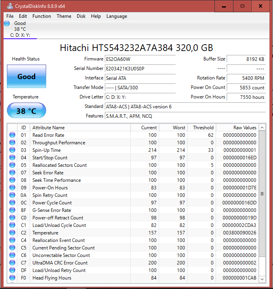This screenshot has height=289, width=273.
Task: Open the File menu
Action: click(10, 16)
